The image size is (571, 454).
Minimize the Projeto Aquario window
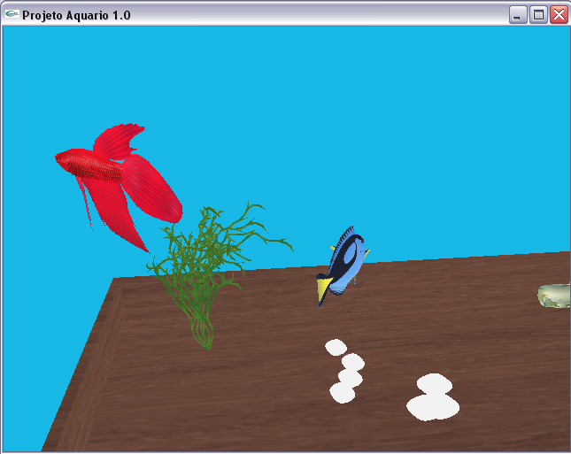[517, 14]
